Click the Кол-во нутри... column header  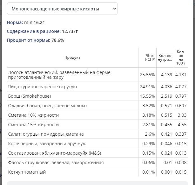pos(165,58)
